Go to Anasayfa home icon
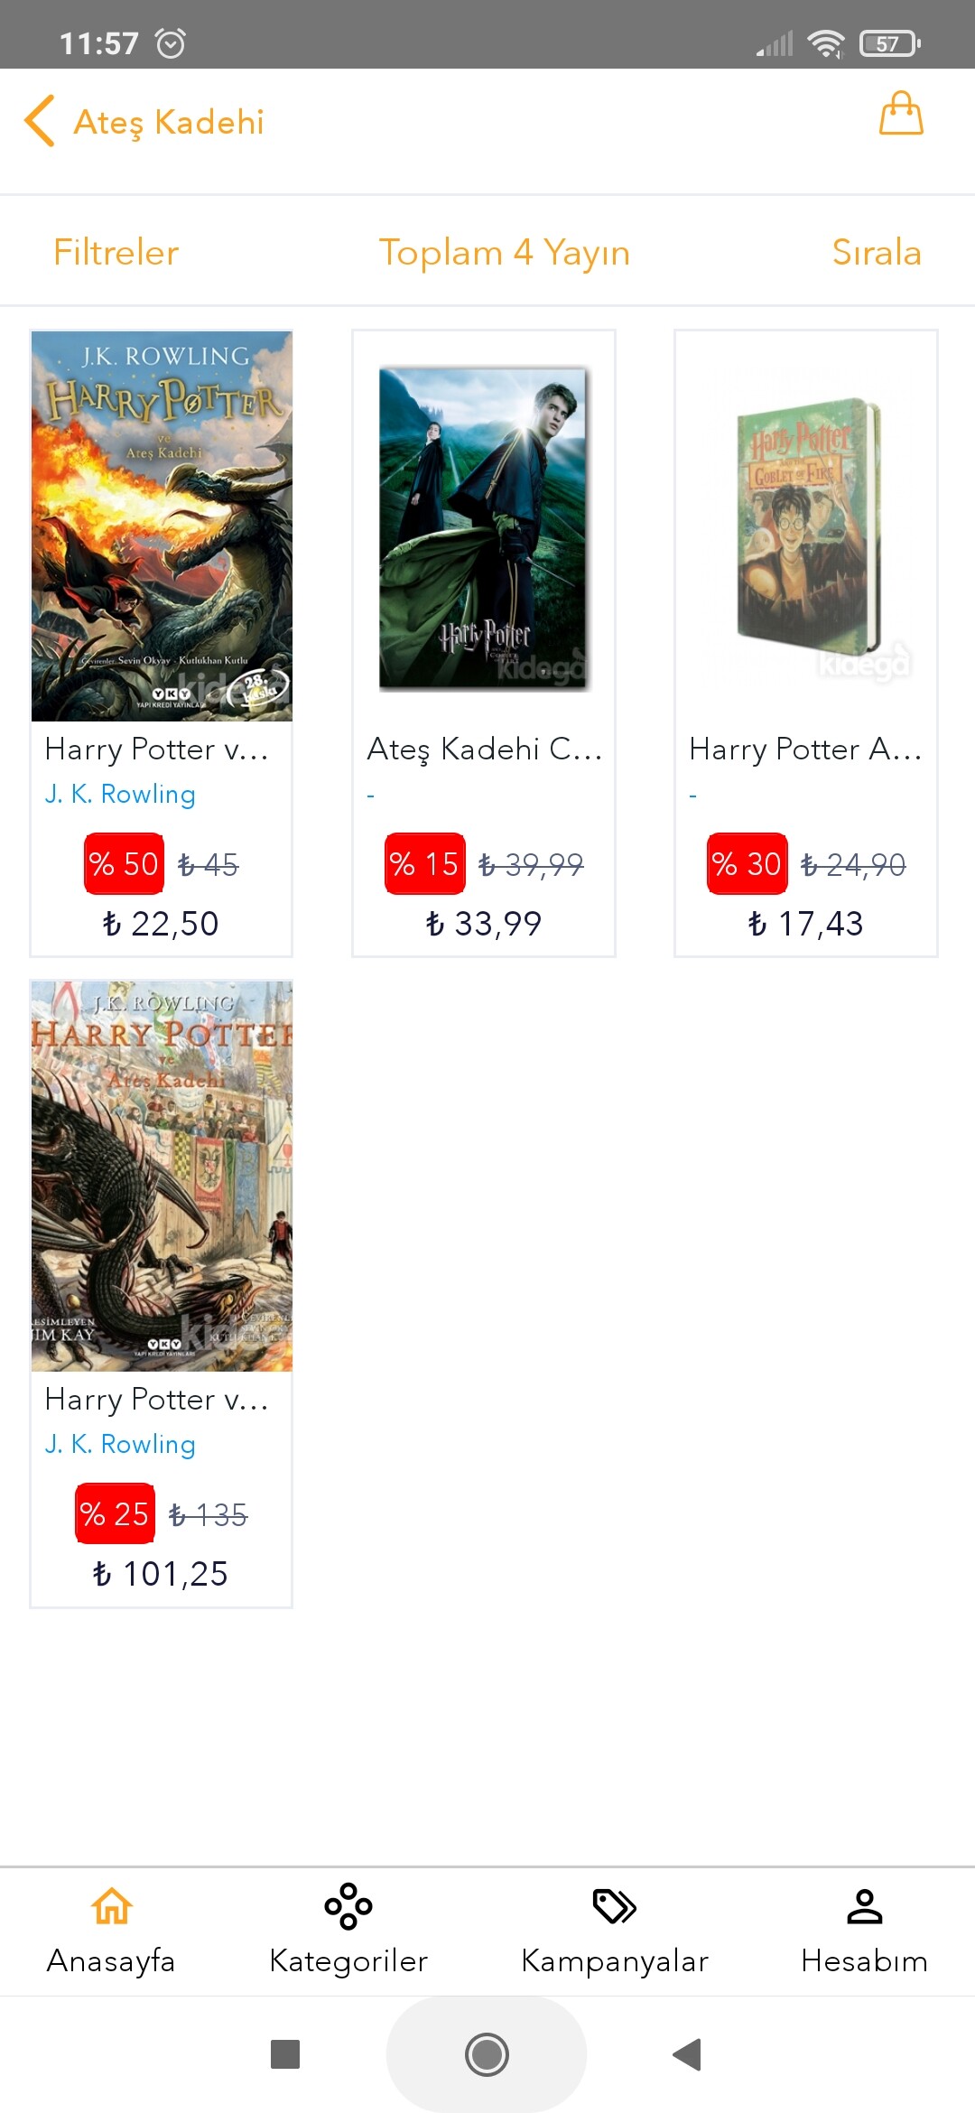Screen dimensions: 975x2113 [x=111, y=1906]
